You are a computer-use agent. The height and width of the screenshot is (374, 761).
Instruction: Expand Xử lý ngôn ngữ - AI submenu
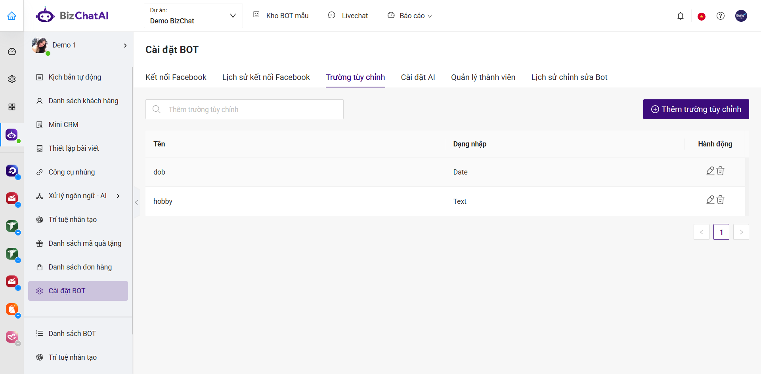pyautogui.click(x=118, y=196)
